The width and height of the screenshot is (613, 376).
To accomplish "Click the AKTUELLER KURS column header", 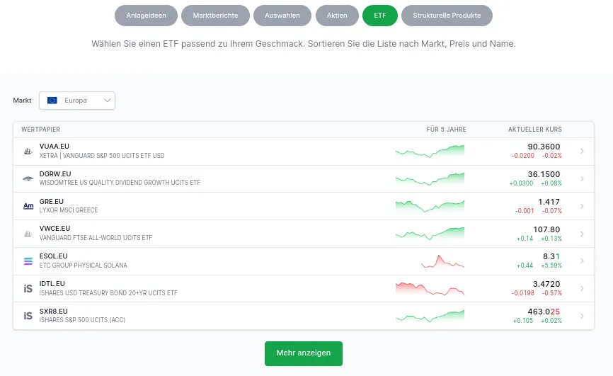I will 535,130.
